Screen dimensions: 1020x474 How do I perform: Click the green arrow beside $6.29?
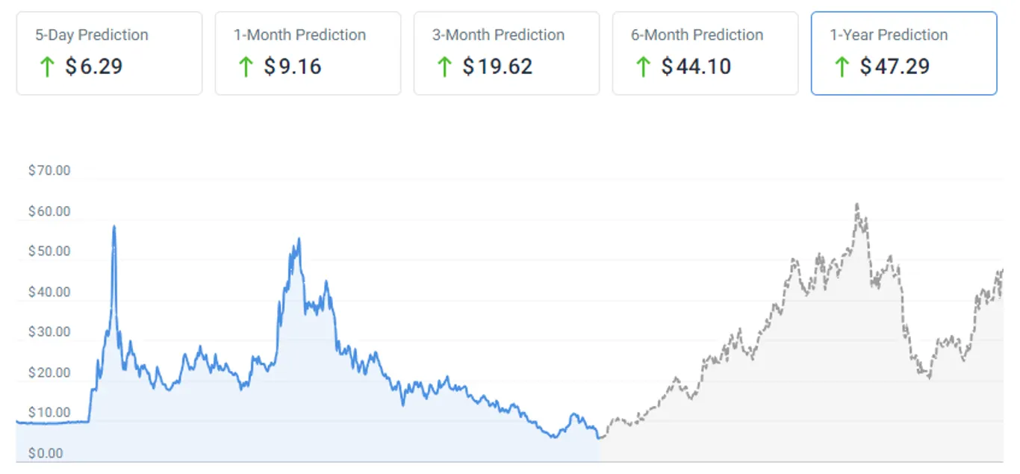coord(46,67)
